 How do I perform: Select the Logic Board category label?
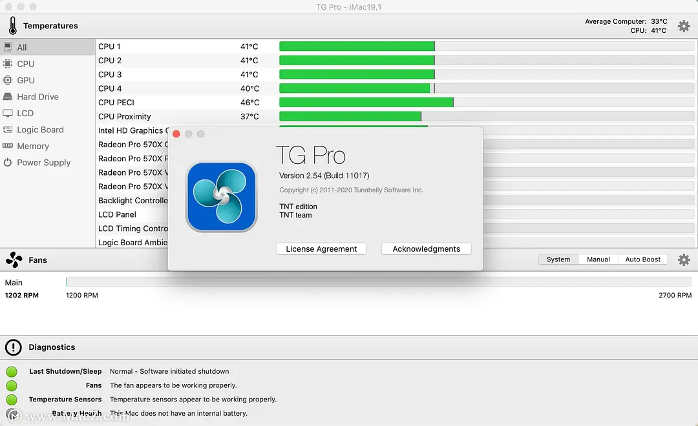[x=41, y=129]
